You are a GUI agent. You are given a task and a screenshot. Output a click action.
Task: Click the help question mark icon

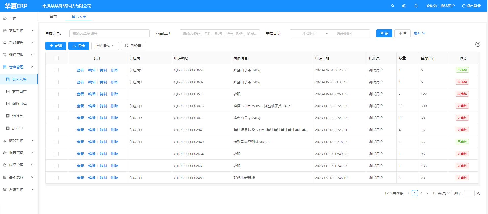coord(478,44)
